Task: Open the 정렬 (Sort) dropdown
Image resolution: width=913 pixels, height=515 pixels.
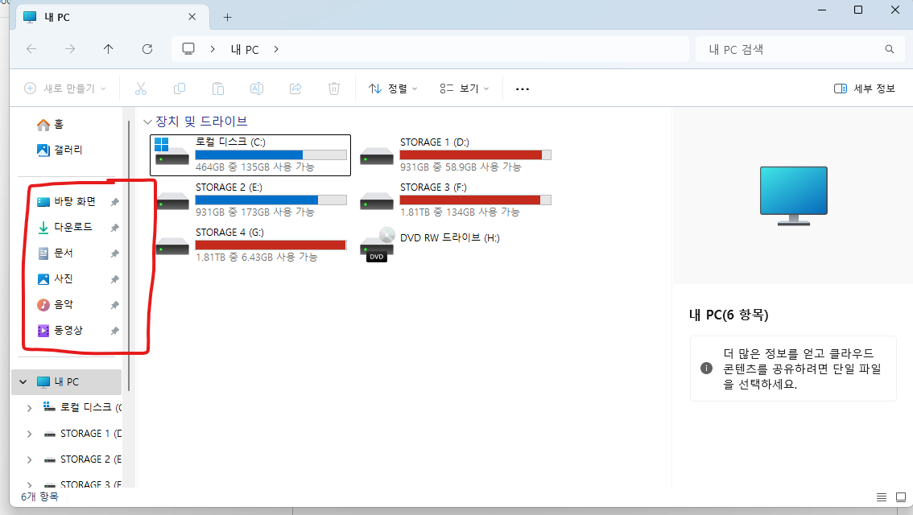Action: point(392,89)
